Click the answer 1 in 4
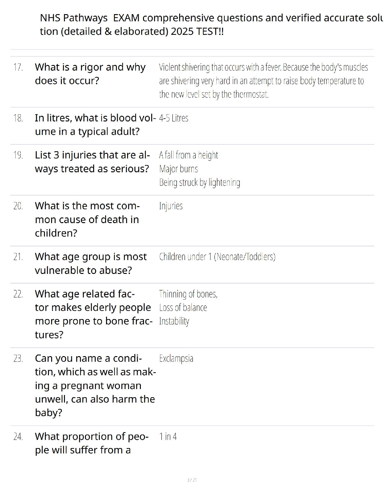Screen dimensions: 384x497 coord(168,436)
